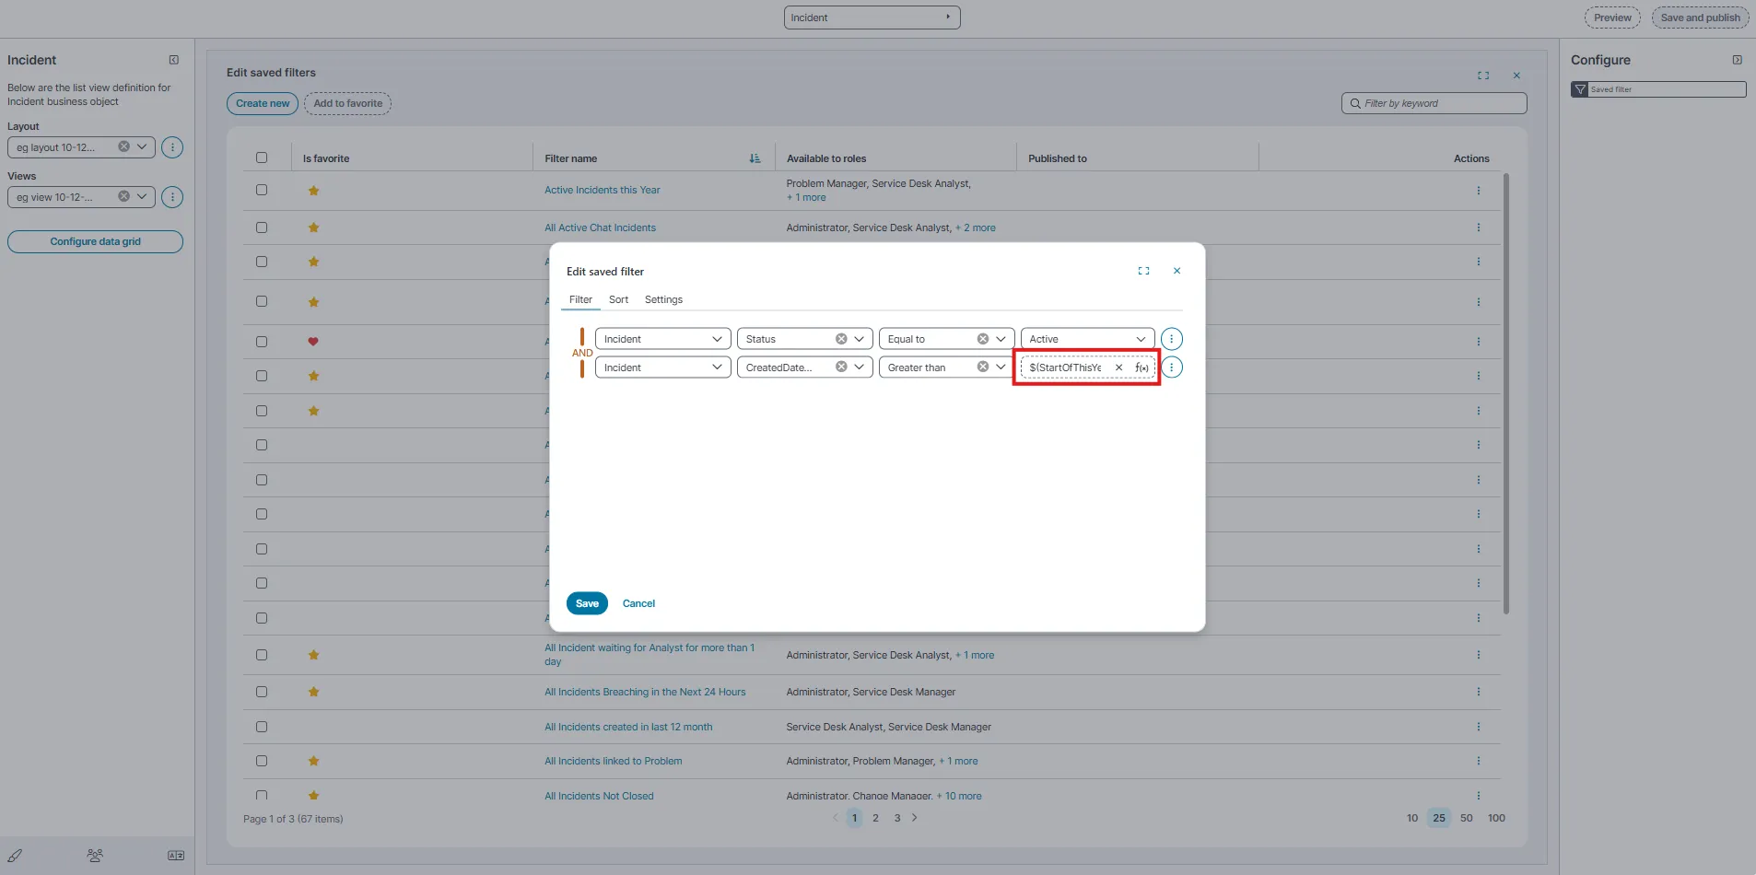Click the pencil design icon at bottom left
The image size is (1756, 875).
15,856
